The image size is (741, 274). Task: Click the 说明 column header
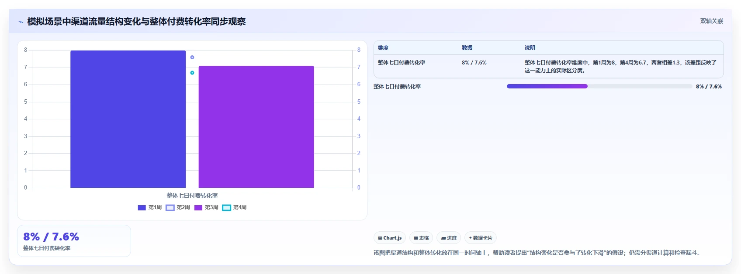point(530,48)
